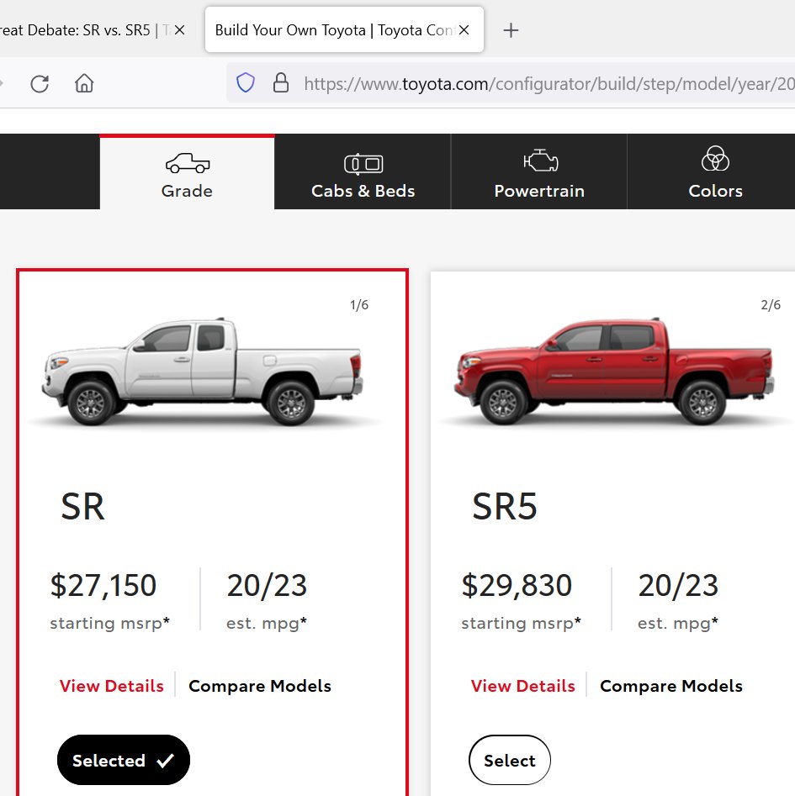View Details for the SR5 grade
Image resolution: width=795 pixels, height=796 pixels.
523,686
